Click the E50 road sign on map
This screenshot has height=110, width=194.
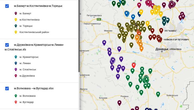click(99, 20)
